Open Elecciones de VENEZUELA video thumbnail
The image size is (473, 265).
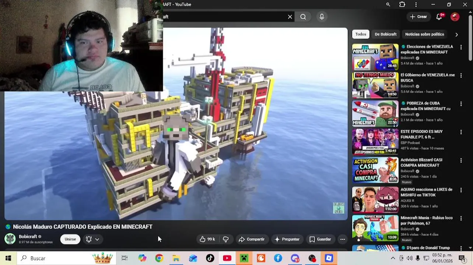375,57
